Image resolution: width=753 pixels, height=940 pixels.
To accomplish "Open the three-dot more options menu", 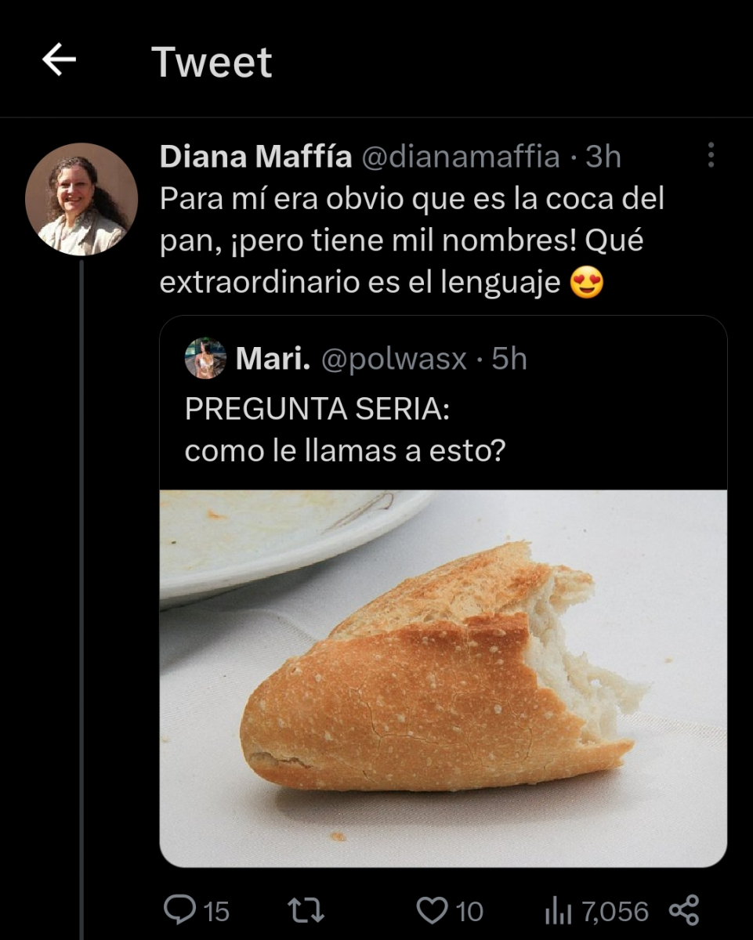I will tap(711, 155).
